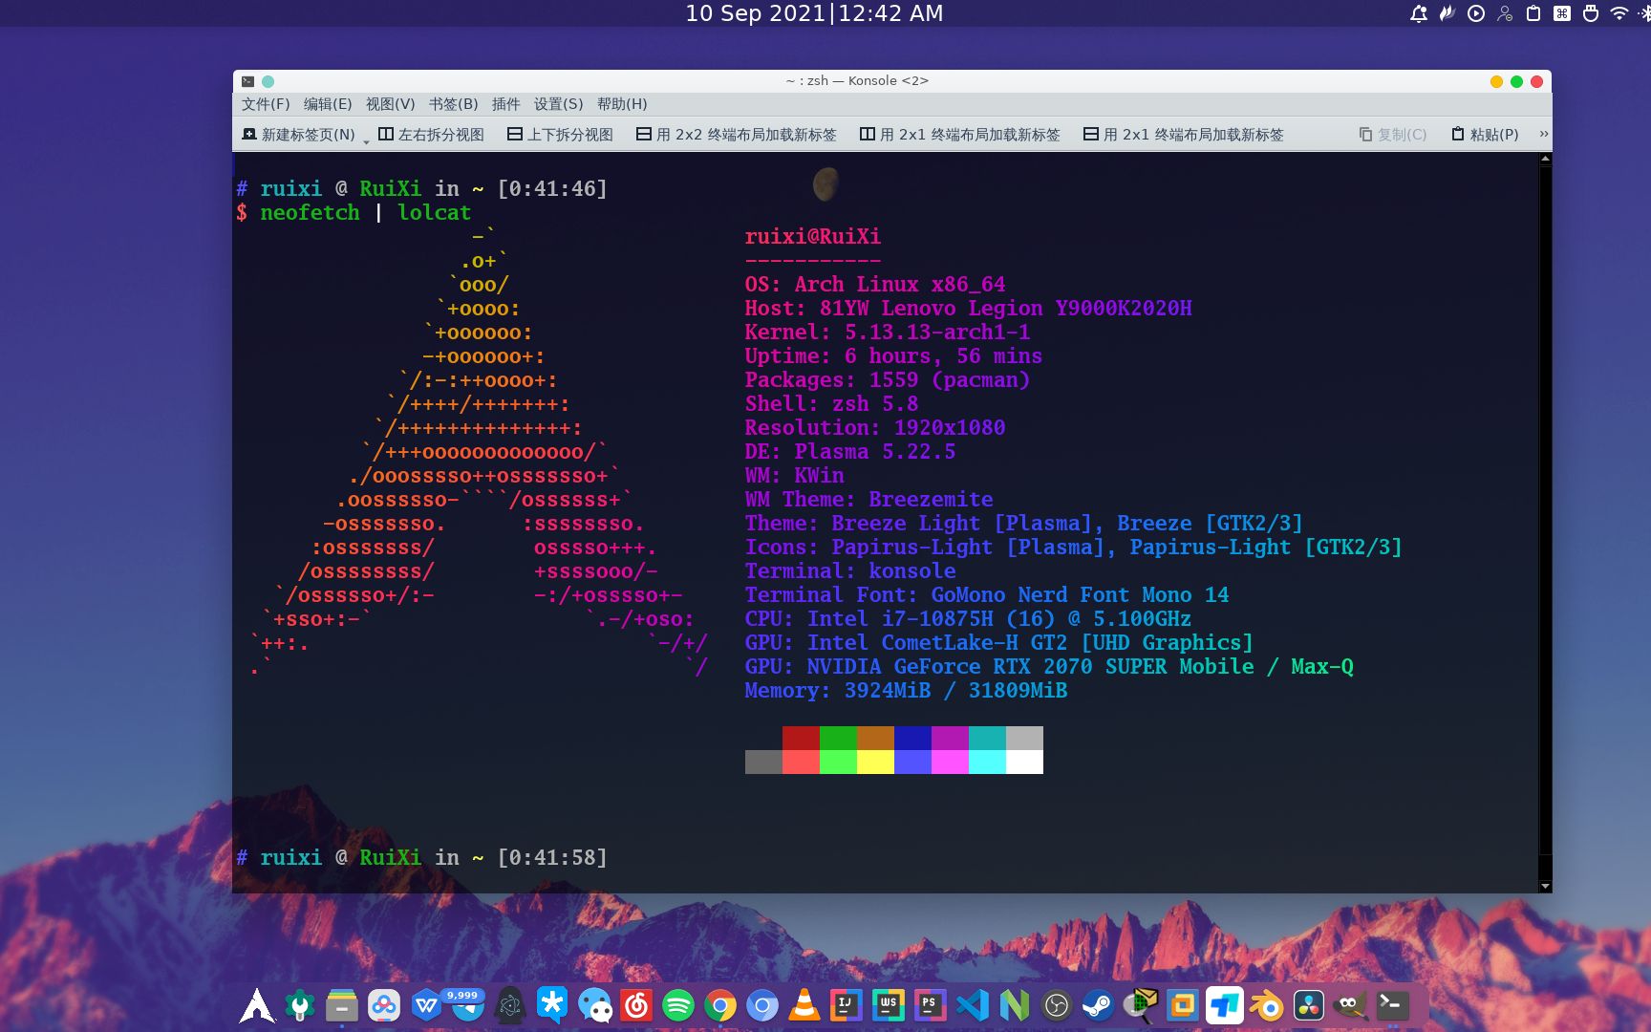Open the notifications bell tray icon

1419,13
